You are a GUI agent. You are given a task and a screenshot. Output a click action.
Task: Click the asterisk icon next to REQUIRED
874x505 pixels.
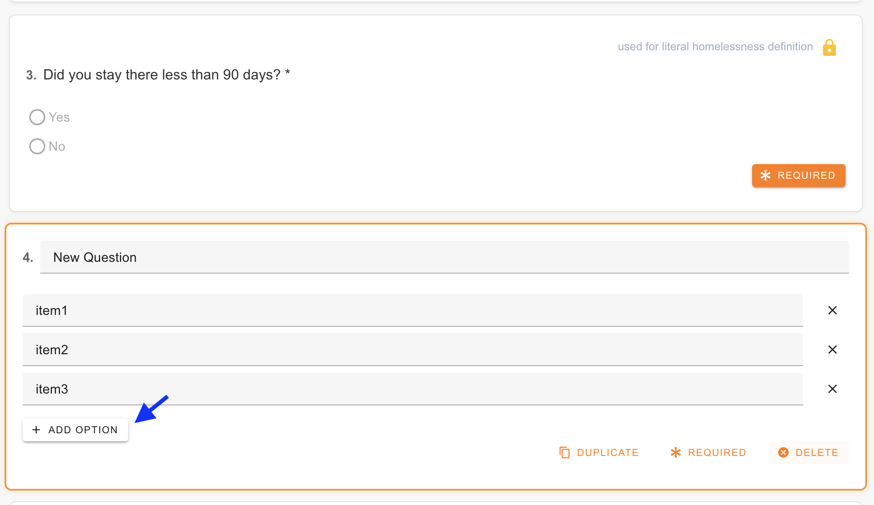click(676, 452)
